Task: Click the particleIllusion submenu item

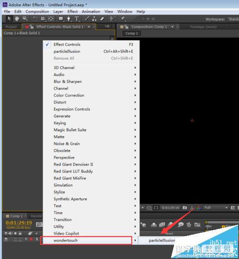Action: click(162, 240)
